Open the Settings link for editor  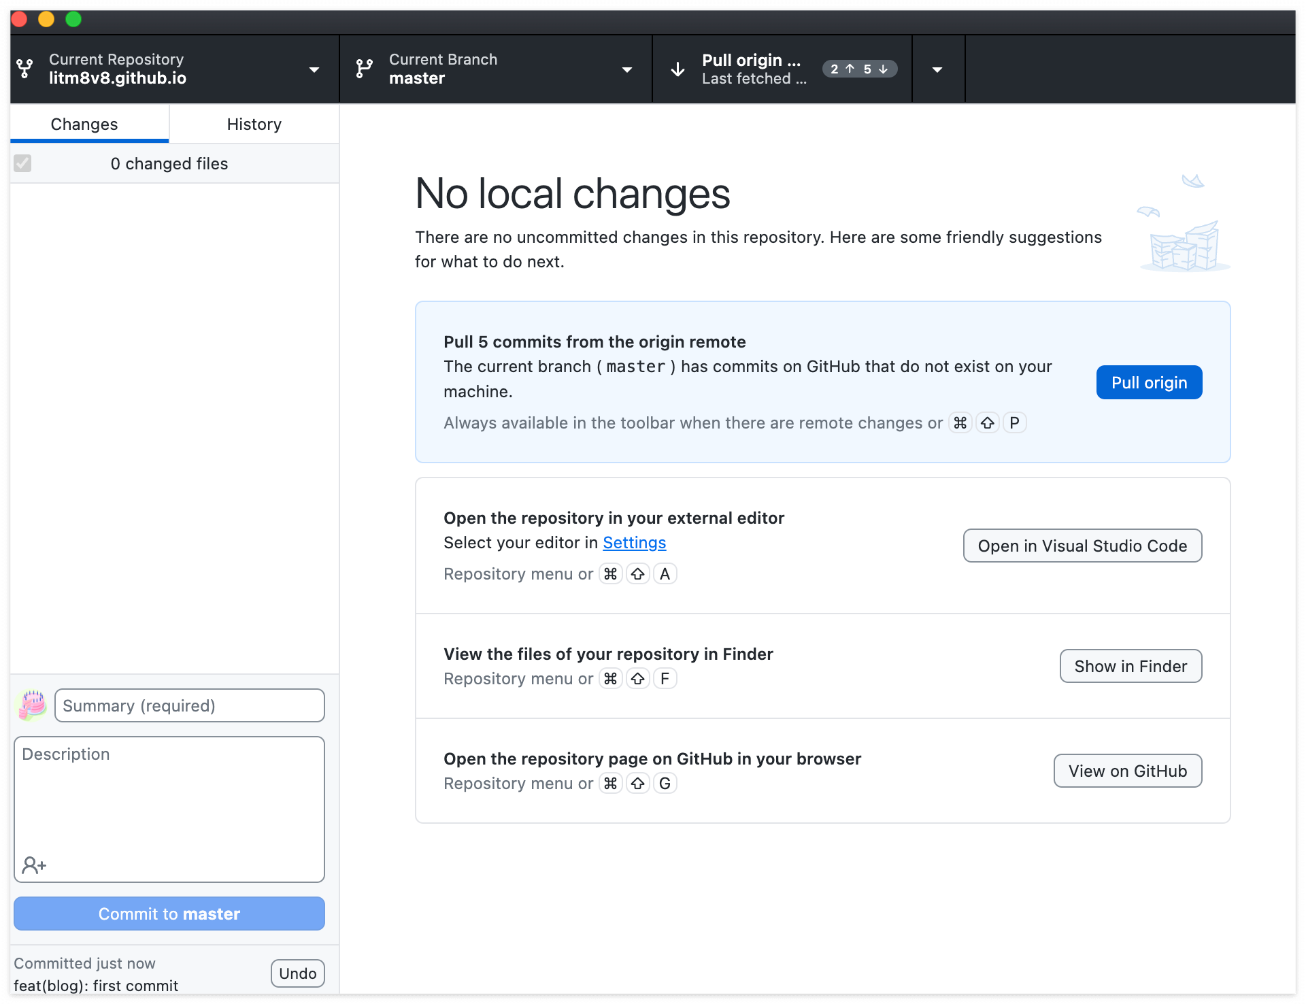click(x=634, y=543)
